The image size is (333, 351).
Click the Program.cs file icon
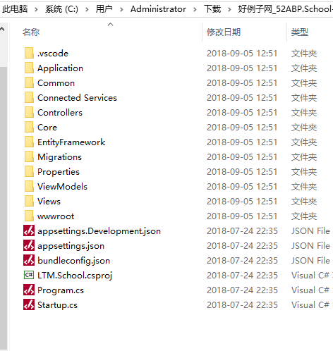coord(29,290)
